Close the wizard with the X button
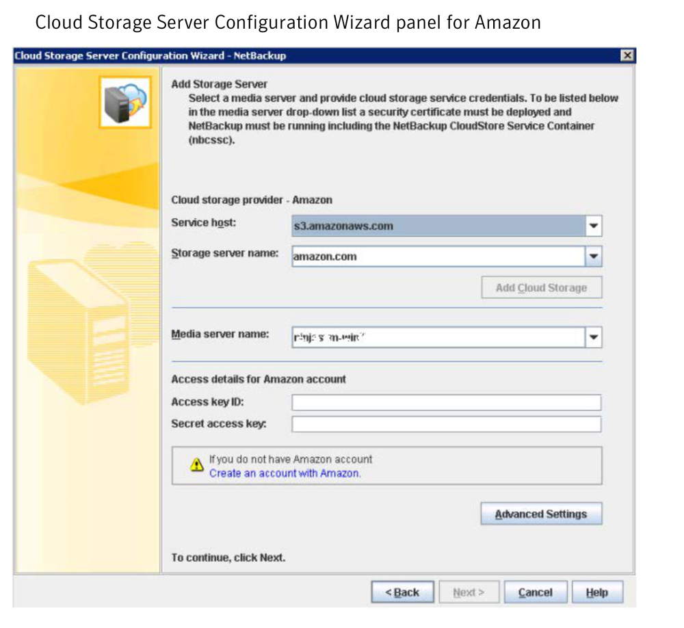The height and width of the screenshot is (628, 684). pos(627,55)
